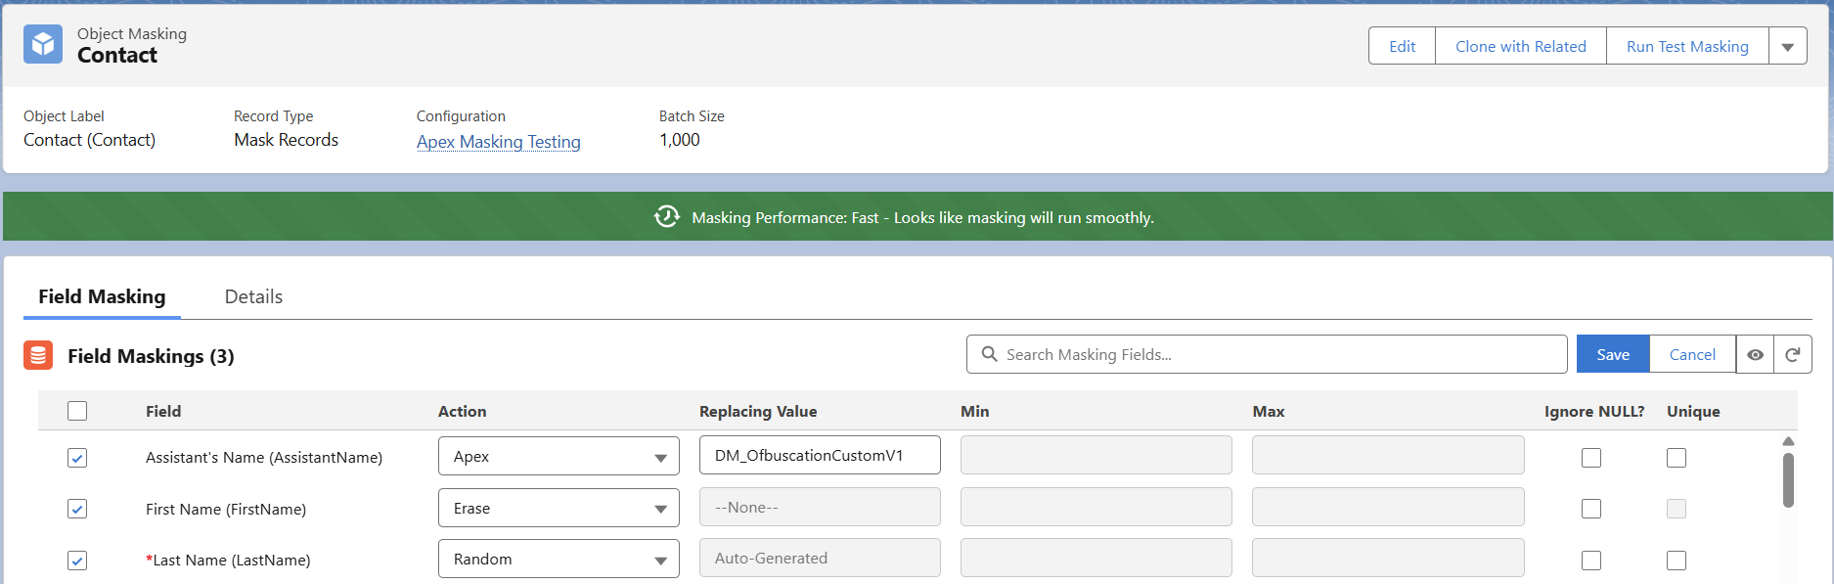Open the Action dropdown showing Apex

pyautogui.click(x=559, y=457)
